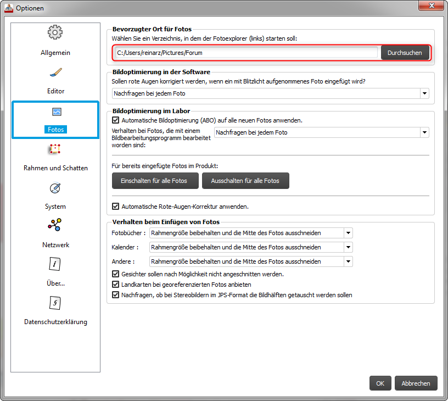Viewport: 448px width, 401px height.
Task: Open the Datenschutzerklärung paragraph icon
Action: pos(55,303)
